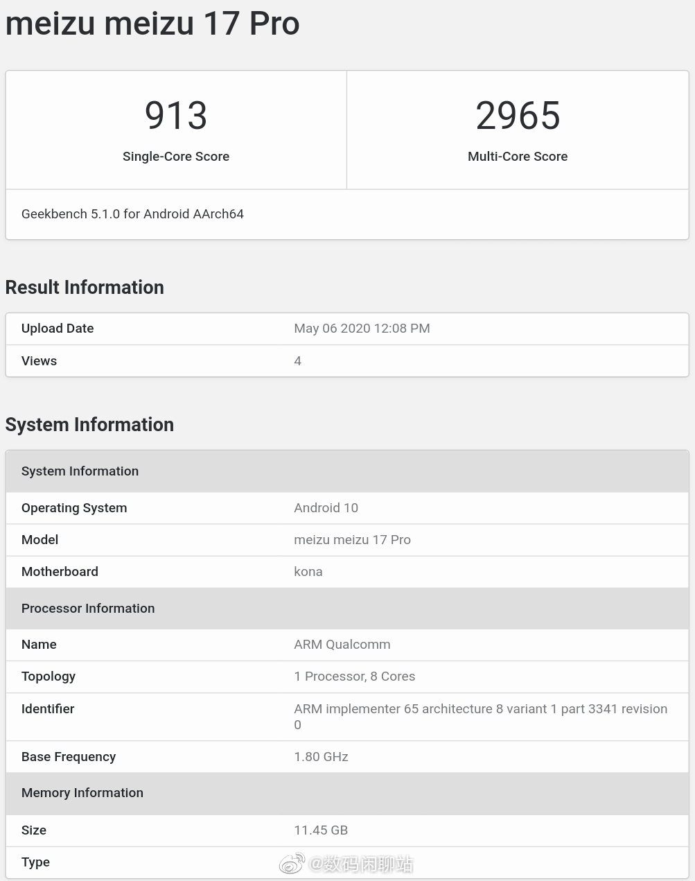
Task: Select the upload date May 06 2020 value
Action: [x=362, y=329]
